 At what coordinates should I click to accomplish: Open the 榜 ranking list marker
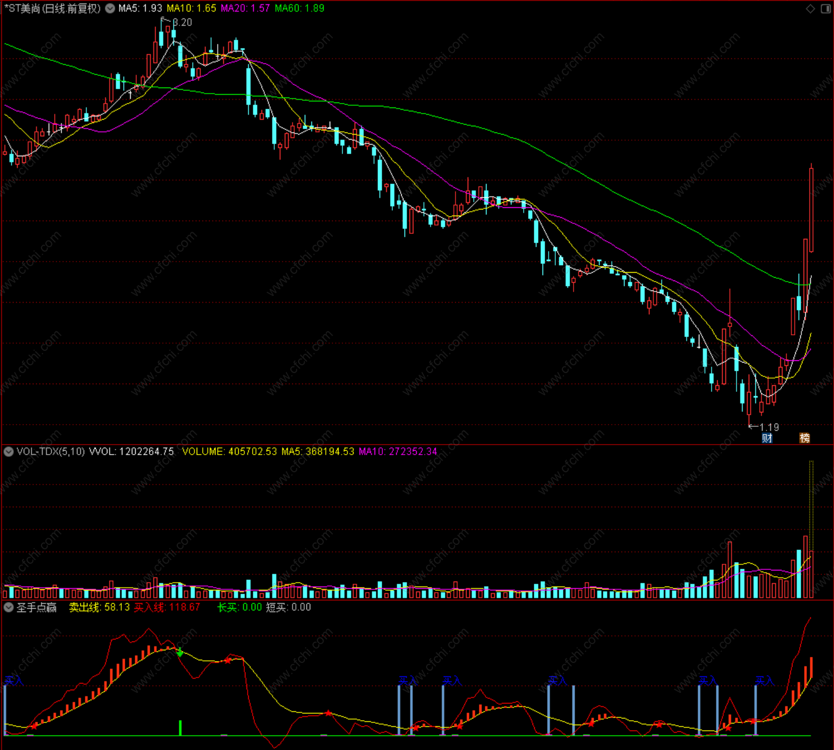click(805, 438)
